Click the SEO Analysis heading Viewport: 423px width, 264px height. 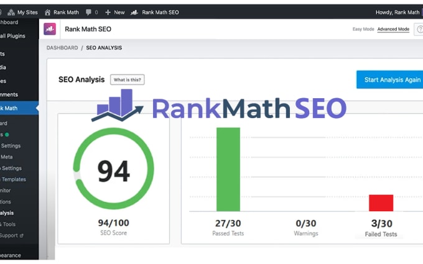click(81, 80)
